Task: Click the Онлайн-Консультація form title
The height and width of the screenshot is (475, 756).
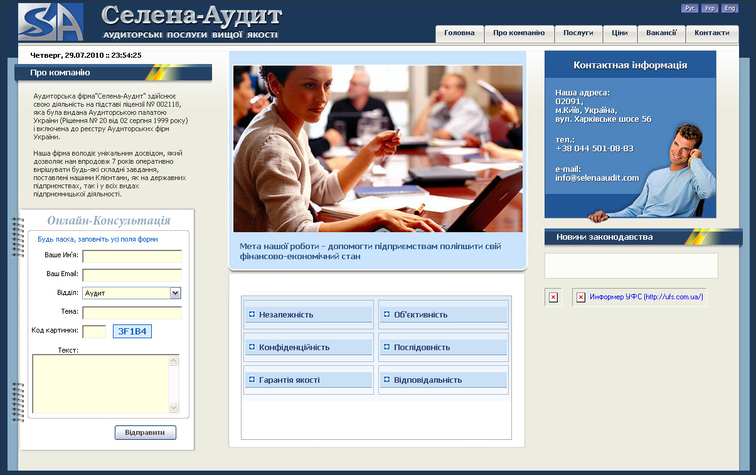Action: 109,221
